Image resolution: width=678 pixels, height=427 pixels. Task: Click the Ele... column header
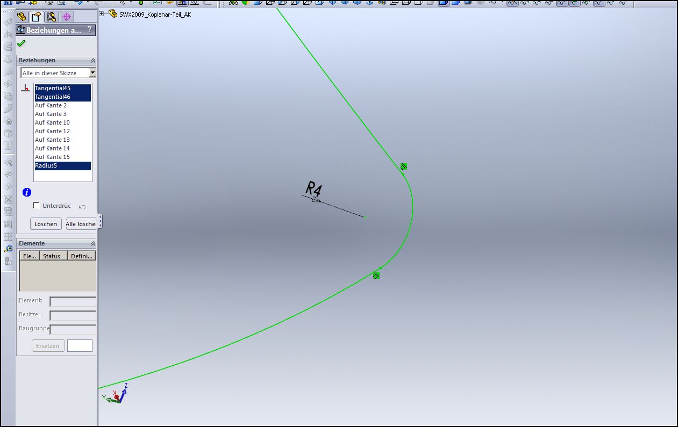click(30, 256)
